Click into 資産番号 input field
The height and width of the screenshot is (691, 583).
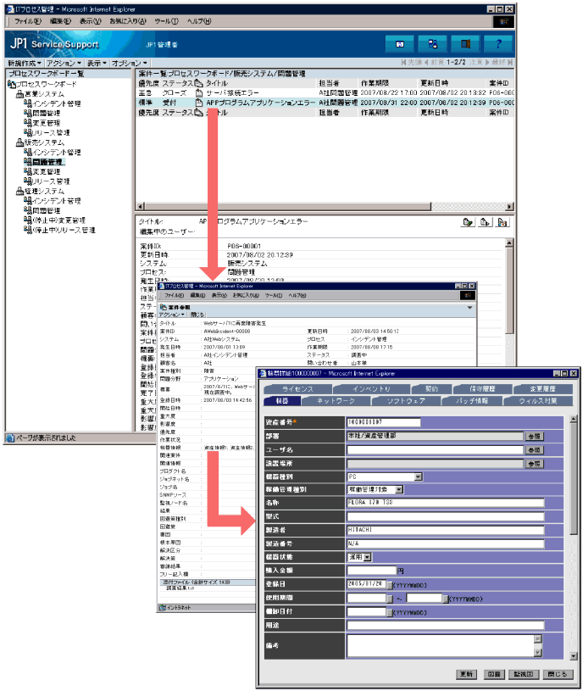pyautogui.click(x=383, y=422)
